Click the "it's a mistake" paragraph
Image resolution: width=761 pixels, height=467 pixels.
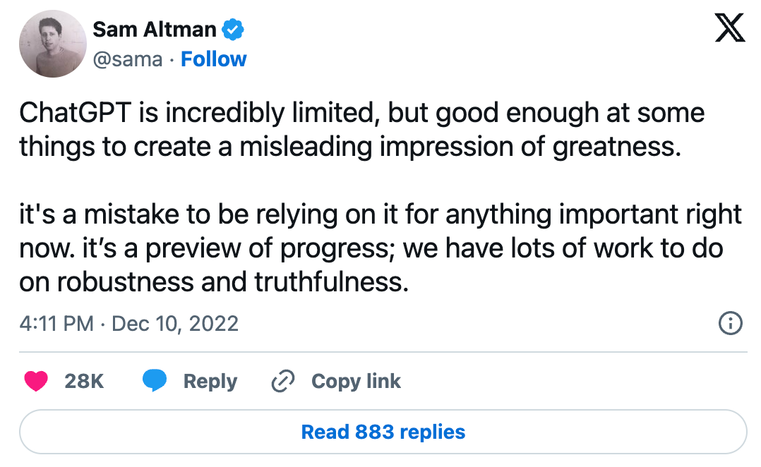coord(381,214)
